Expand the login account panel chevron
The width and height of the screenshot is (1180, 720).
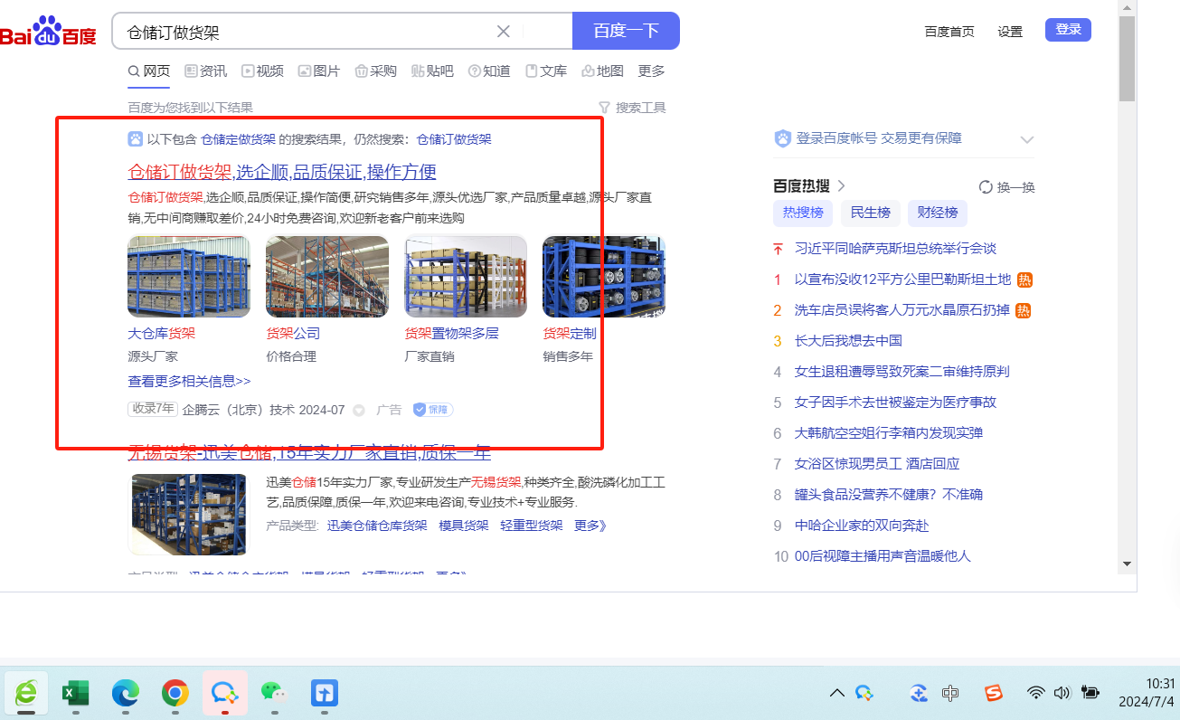pos(1026,139)
